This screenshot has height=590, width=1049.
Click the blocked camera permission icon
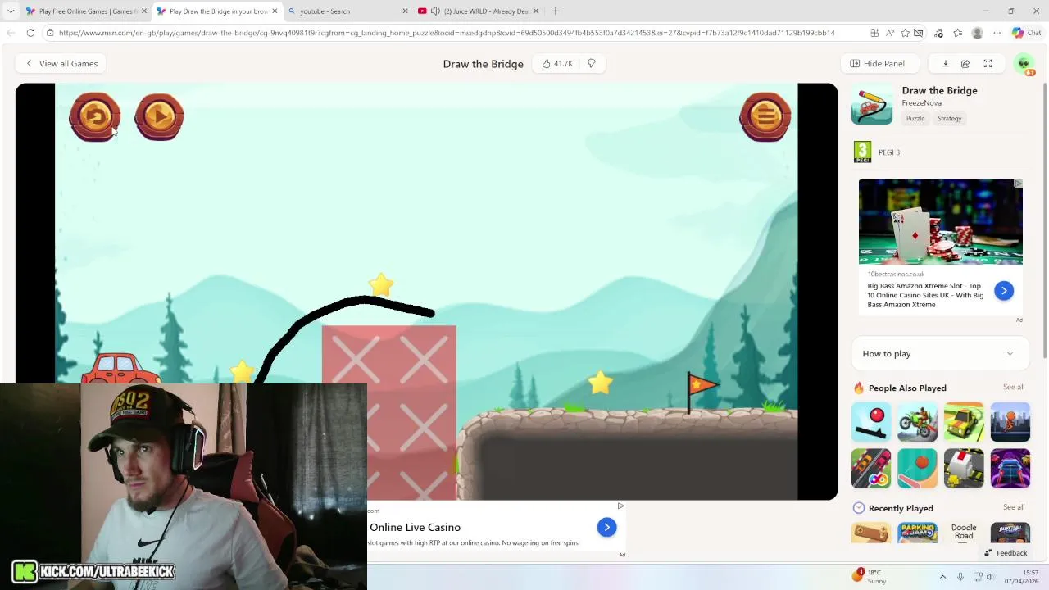tap(919, 33)
